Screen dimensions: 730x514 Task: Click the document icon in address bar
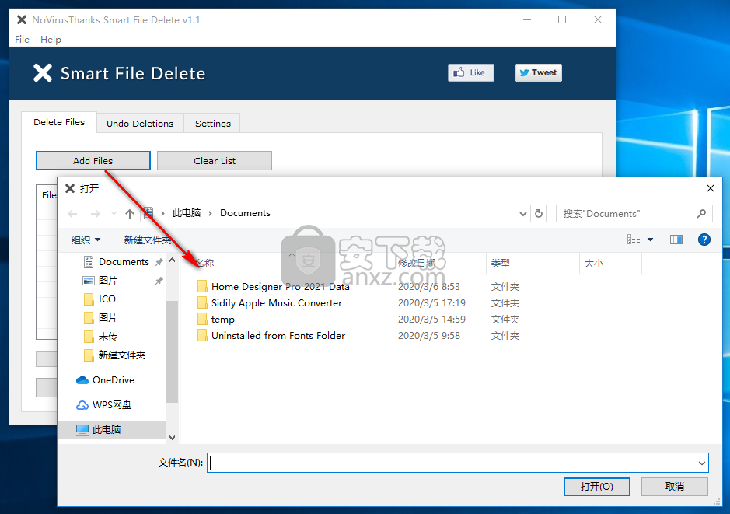pos(148,214)
